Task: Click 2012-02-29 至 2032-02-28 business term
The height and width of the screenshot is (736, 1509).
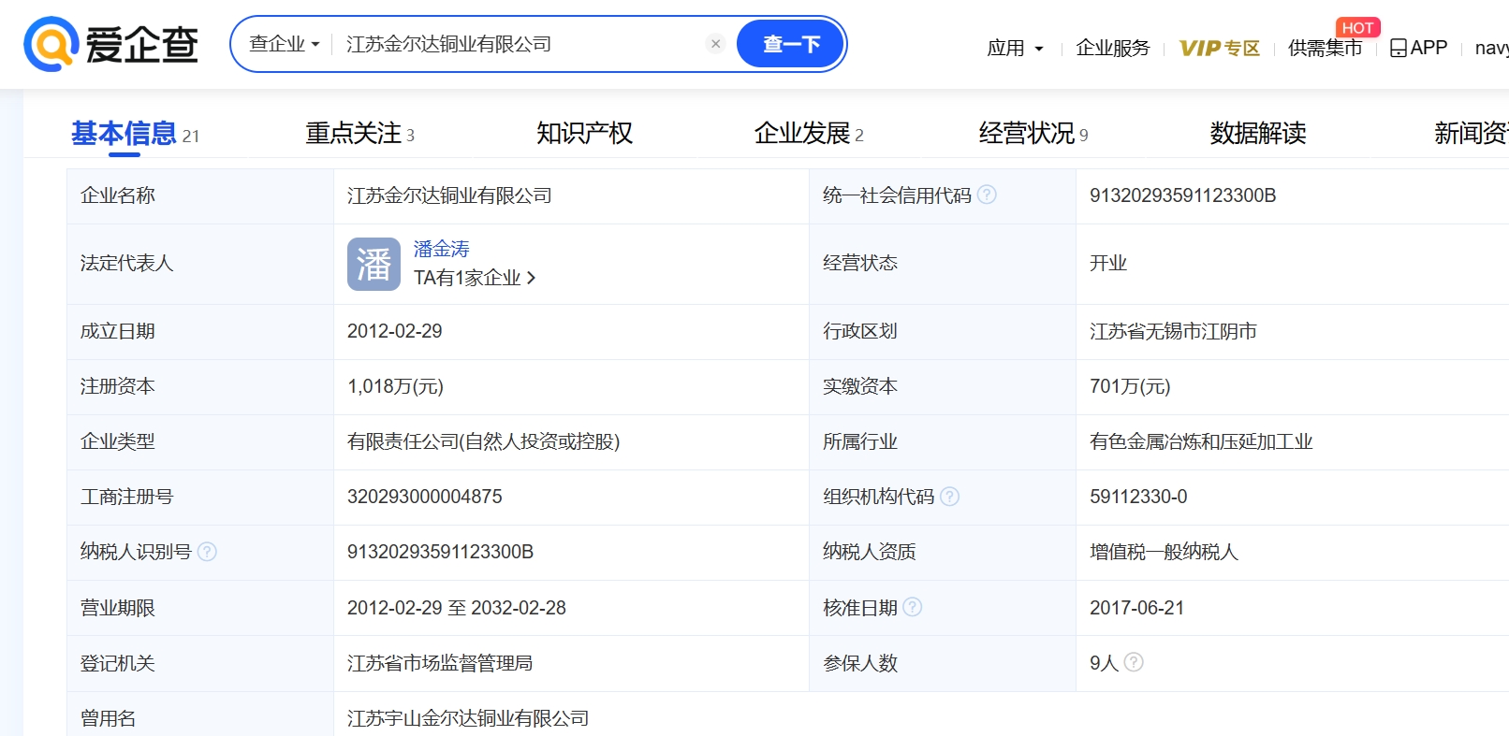Action: point(456,608)
